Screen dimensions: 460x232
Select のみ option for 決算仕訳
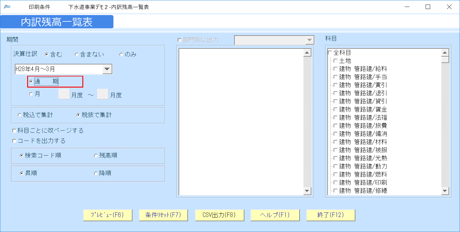pyautogui.click(x=121, y=54)
